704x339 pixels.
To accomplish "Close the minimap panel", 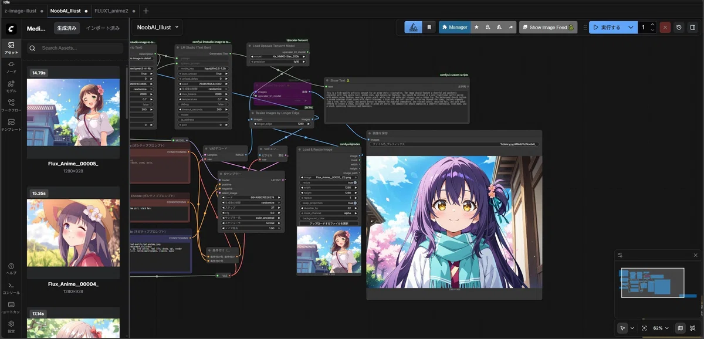I will [696, 255].
